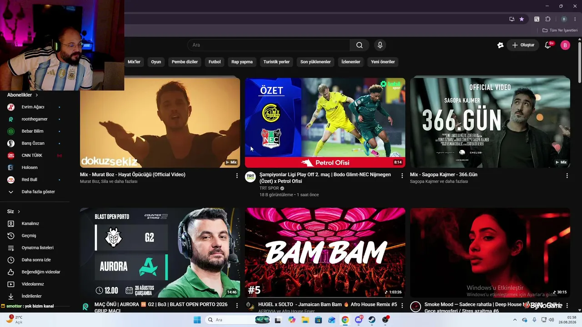Launch Copilot from the taskbar
The height and width of the screenshot is (327, 582).
[x=292, y=320]
